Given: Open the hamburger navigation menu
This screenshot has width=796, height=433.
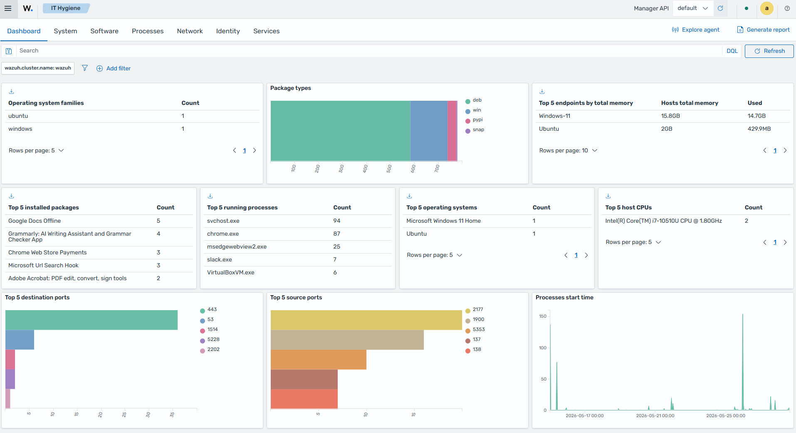Looking at the screenshot, I should pyautogui.click(x=8, y=8).
